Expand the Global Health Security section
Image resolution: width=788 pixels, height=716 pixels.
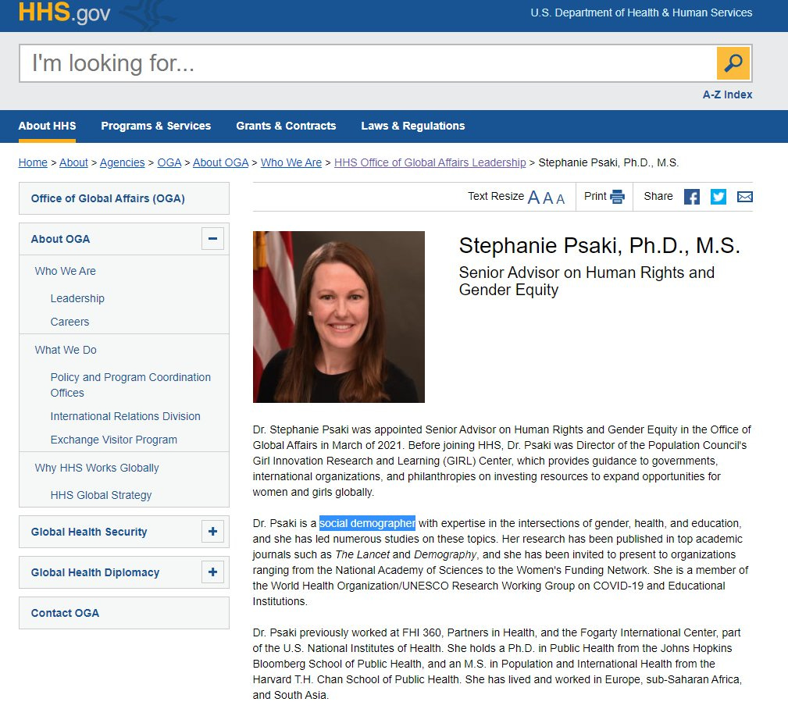pyautogui.click(x=212, y=532)
